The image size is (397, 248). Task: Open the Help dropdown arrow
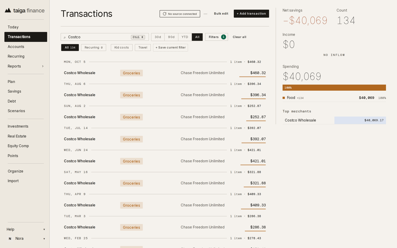pos(44,230)
